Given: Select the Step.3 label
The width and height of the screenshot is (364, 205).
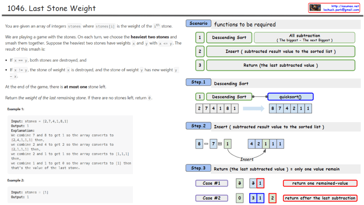Looking at the screenshot, I should coord(198,168).
